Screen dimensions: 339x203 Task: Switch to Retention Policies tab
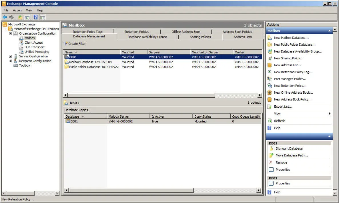pos(137,31)
